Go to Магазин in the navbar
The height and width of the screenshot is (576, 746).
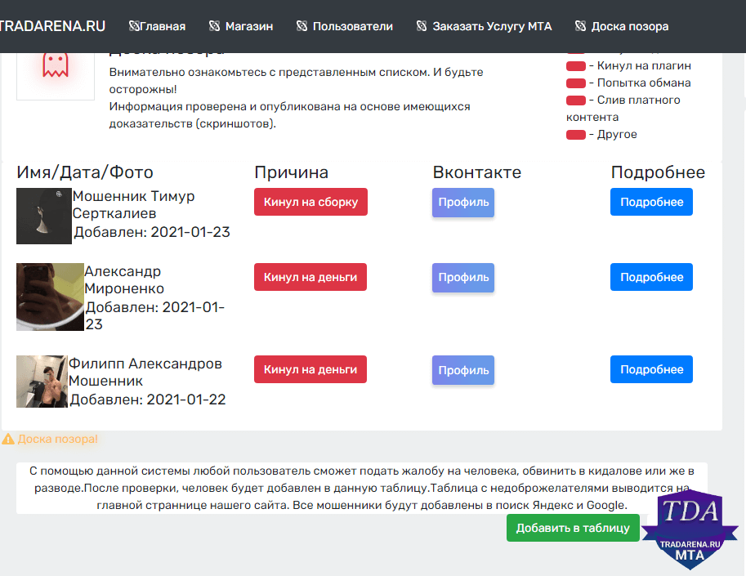coord(249,26)
